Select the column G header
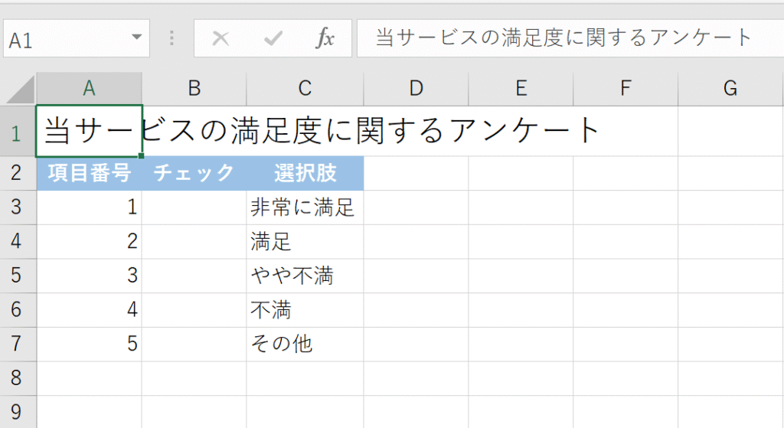Viewport: 784px width, 428px height. point(730,89)
